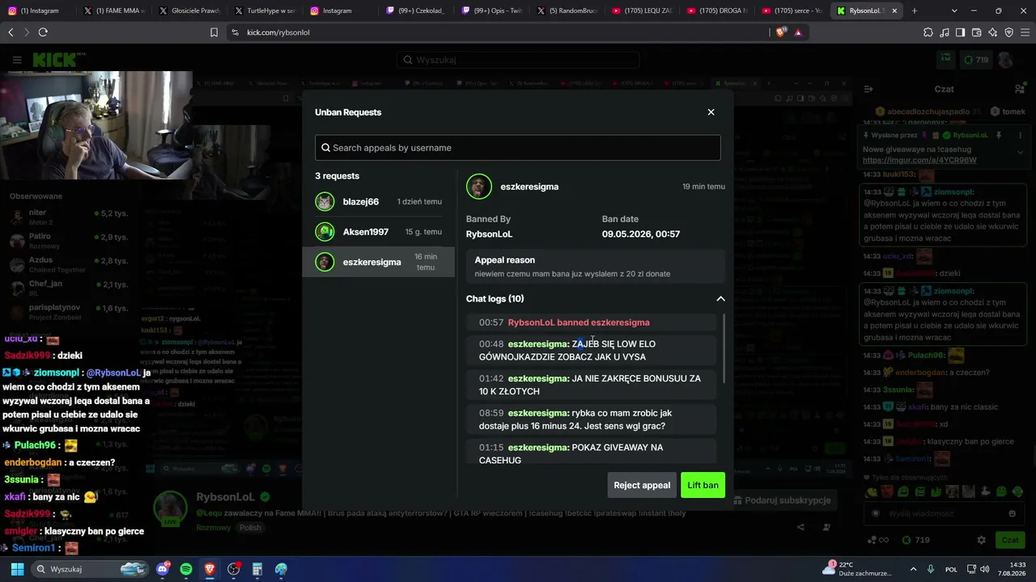Image resolution: width=1036 pixels, height=582 pixels.
Task: Expand the pinned giveaway message chevron
Action: pos(1020,152)
